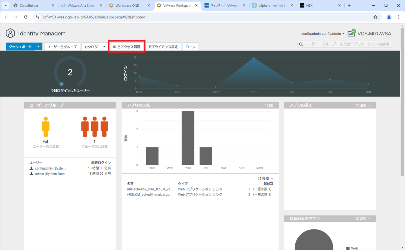Viewport: 405px width, 250px height.
Task: Click the 起動済みのアプリ pie chart
Action: 314,240
